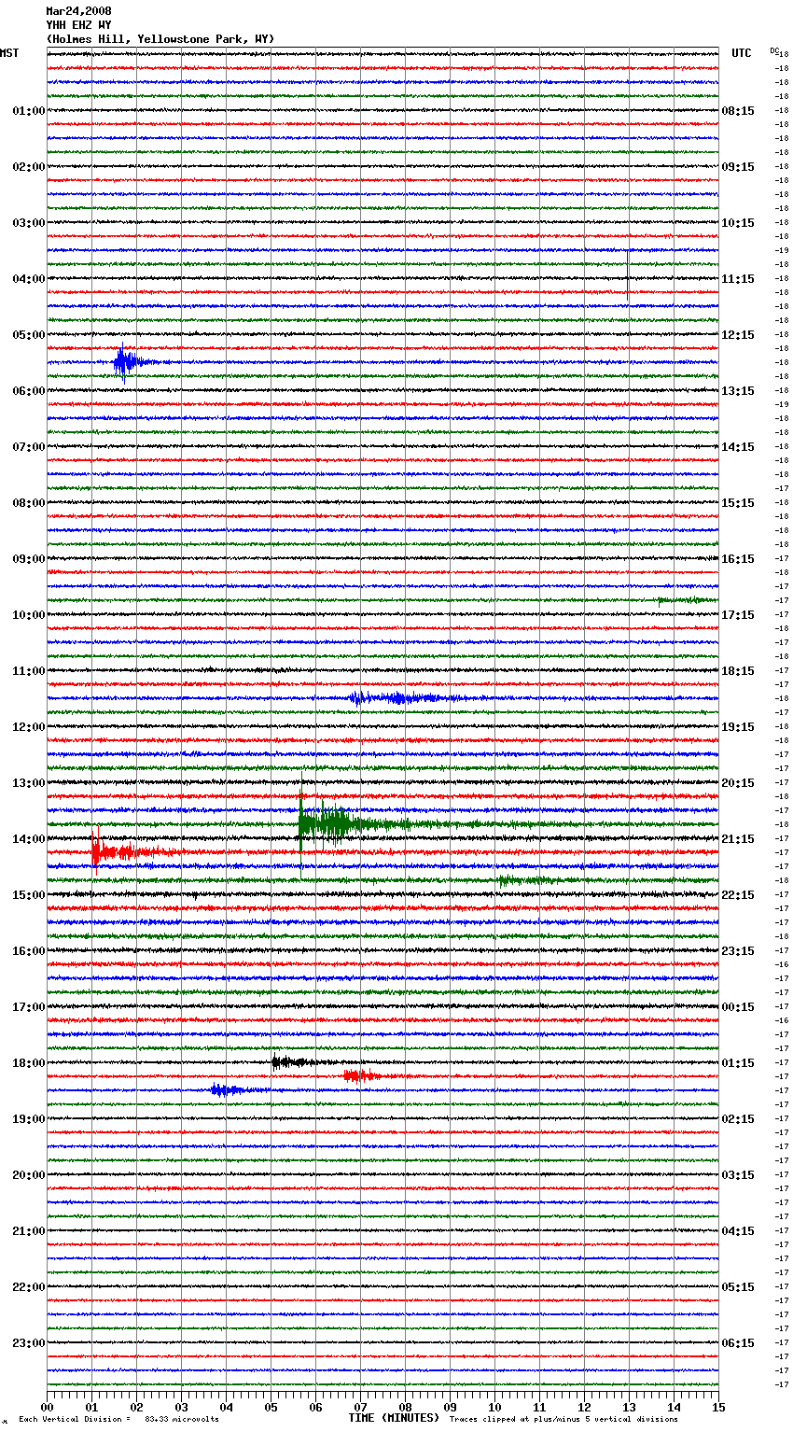Click the 08:15 UTC time label
Screen dimensions: 793x1432
click(x=738, y=111)
